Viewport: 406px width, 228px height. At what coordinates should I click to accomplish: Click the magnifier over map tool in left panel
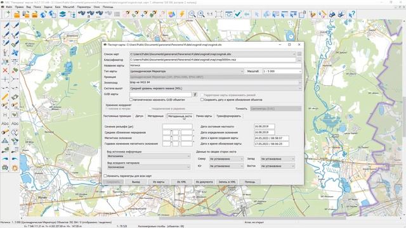[15, 132]
